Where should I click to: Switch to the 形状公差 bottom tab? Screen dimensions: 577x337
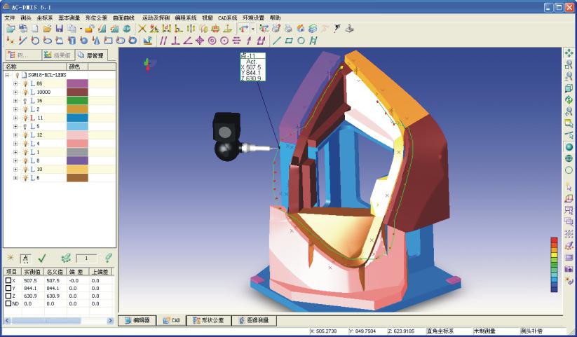click(x=208, y=320)
